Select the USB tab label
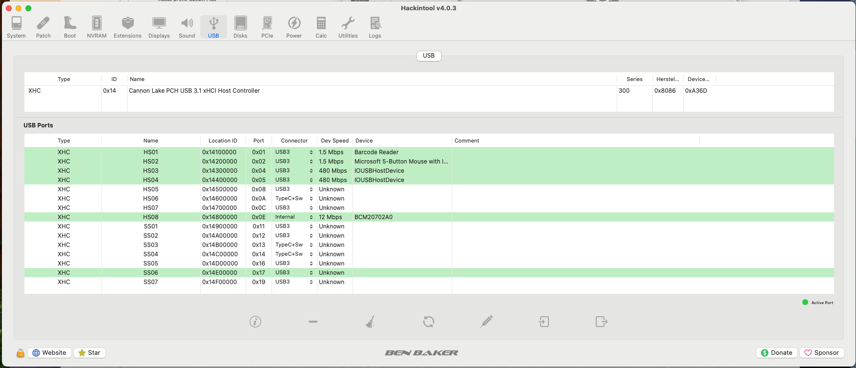The height and width of the screenshot is (368, 856). tap(429, 56)
